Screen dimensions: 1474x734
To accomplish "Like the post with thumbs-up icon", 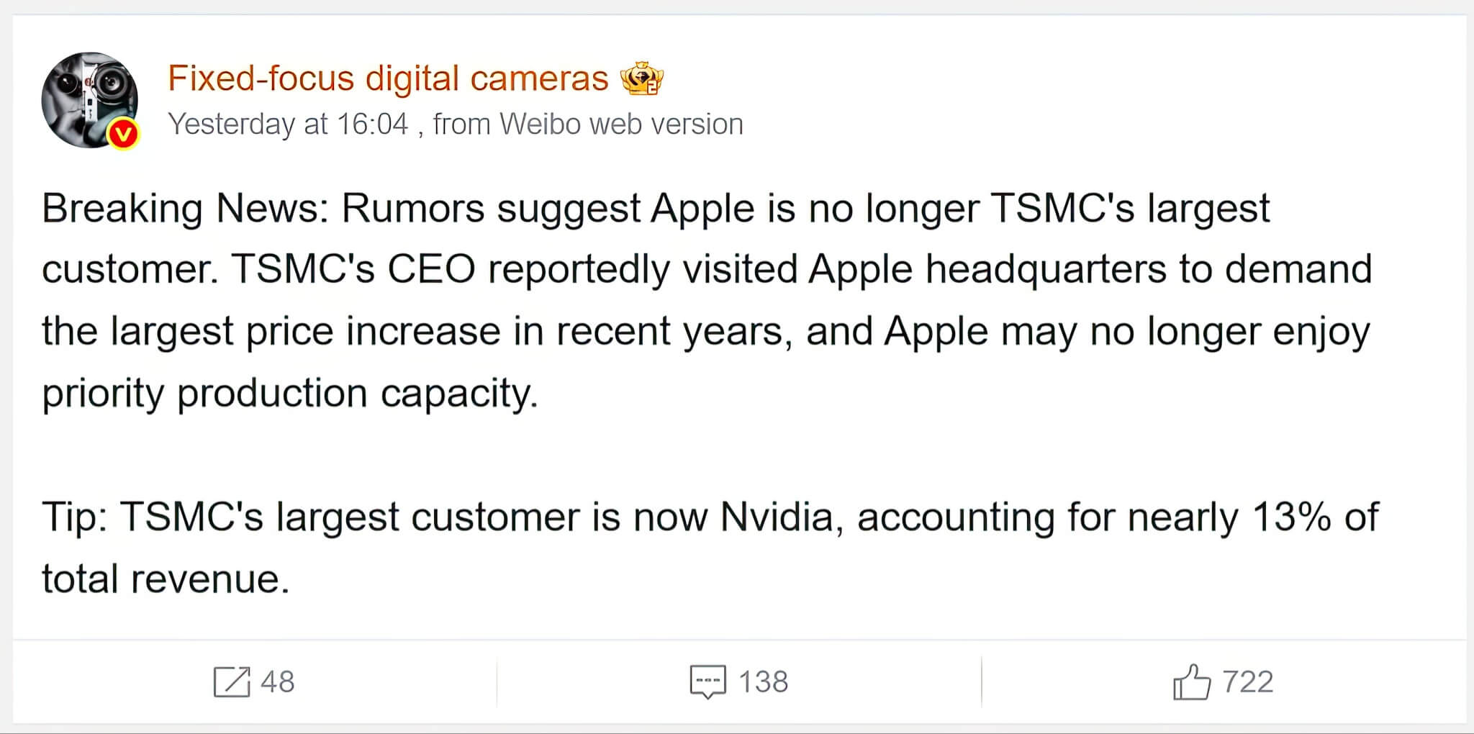I will (x=1191, y=681).
